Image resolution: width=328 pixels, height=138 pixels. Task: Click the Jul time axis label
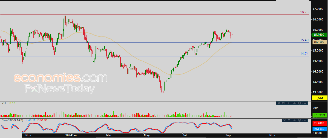click(185, 136)
